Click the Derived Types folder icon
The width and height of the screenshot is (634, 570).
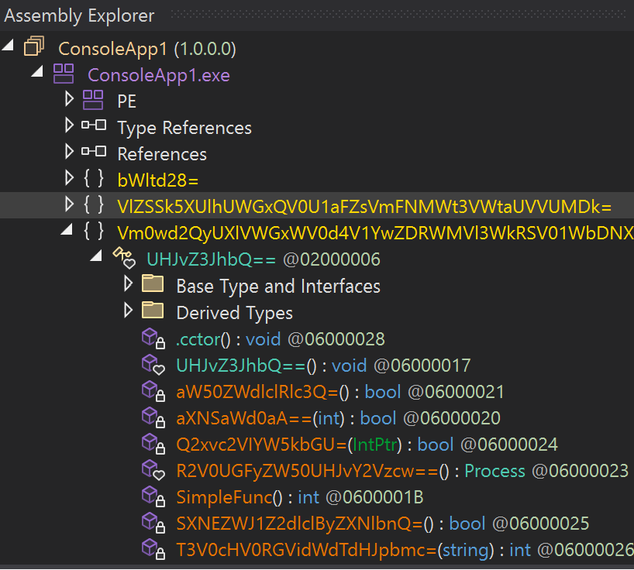(x=153, y=311)
